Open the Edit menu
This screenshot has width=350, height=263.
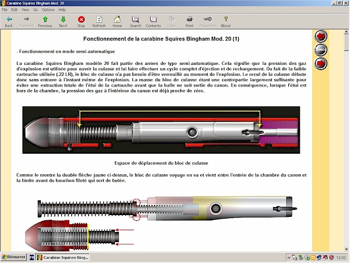coord(15,9)
